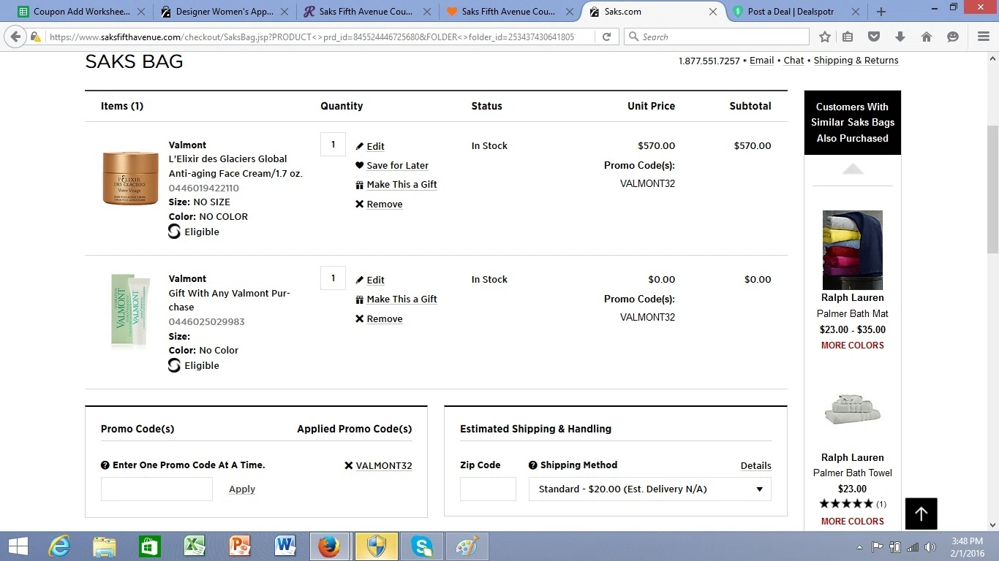Switch to the Coupon Add Worksheet tab

coord(82,12)
